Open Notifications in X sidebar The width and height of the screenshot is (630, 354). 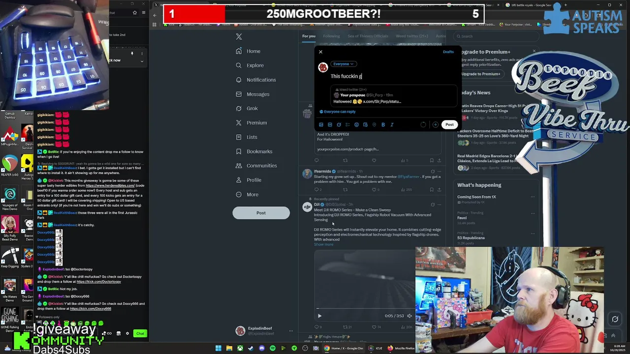[x=255, y=80]
